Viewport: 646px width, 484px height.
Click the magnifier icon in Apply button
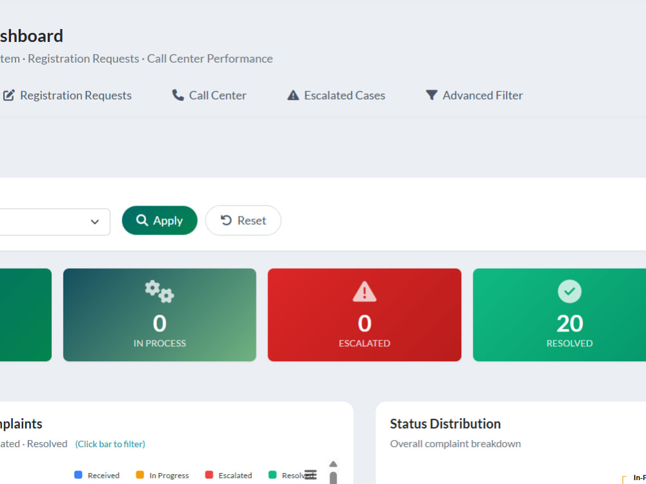coord(141,220)
